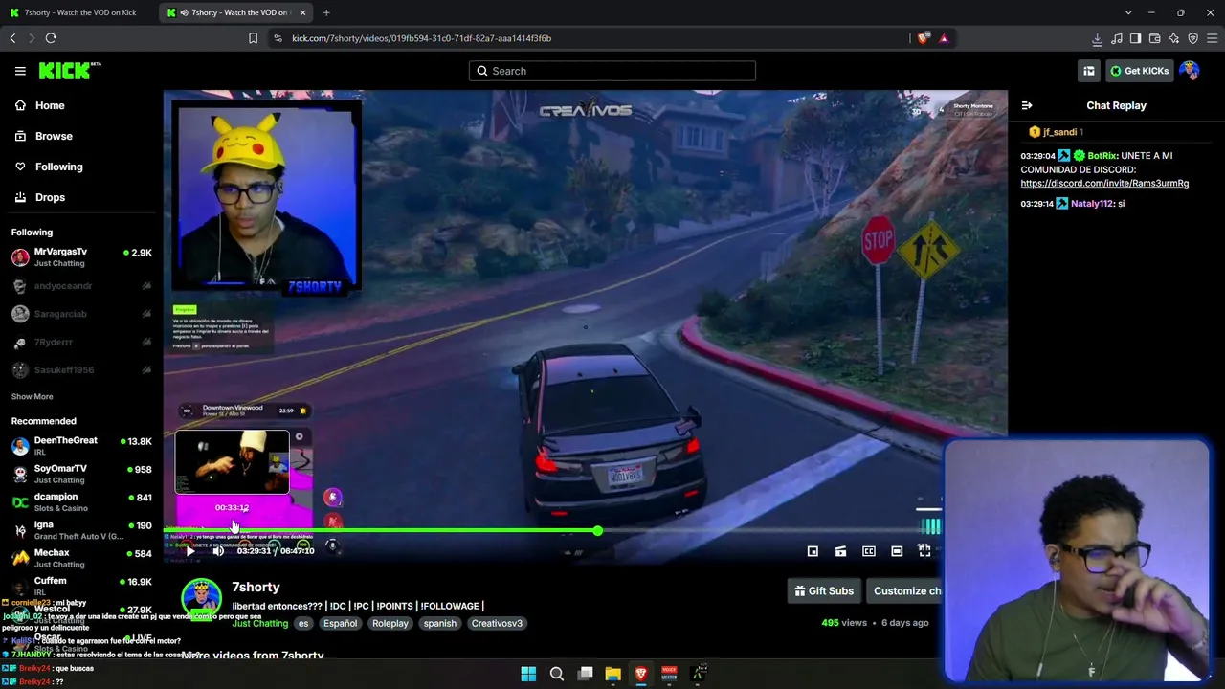Open Sasukeff1956 followed channel
1225x689 pixels.
pyautogui.click(x=81, y=369)
